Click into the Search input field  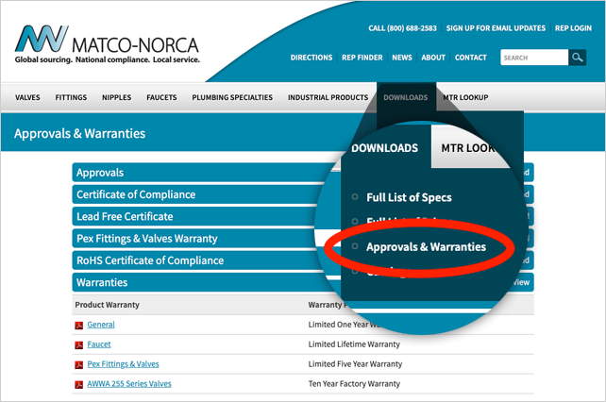click(534, 58)
